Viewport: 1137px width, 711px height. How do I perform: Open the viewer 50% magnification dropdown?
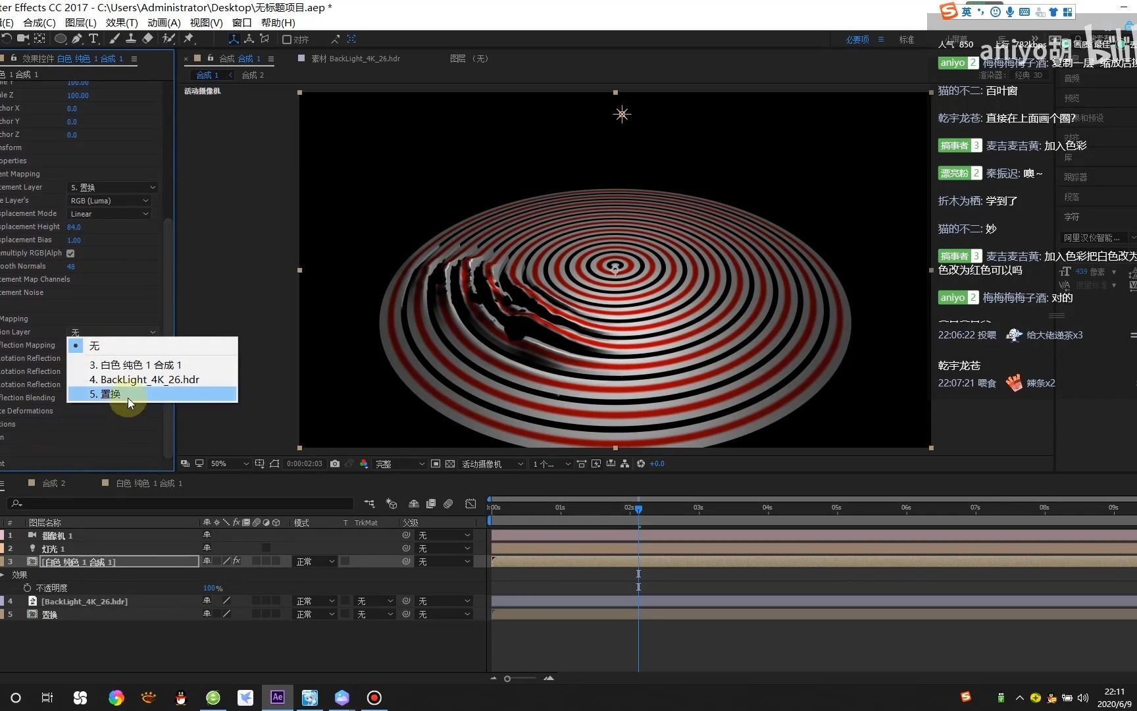(228, 464)
